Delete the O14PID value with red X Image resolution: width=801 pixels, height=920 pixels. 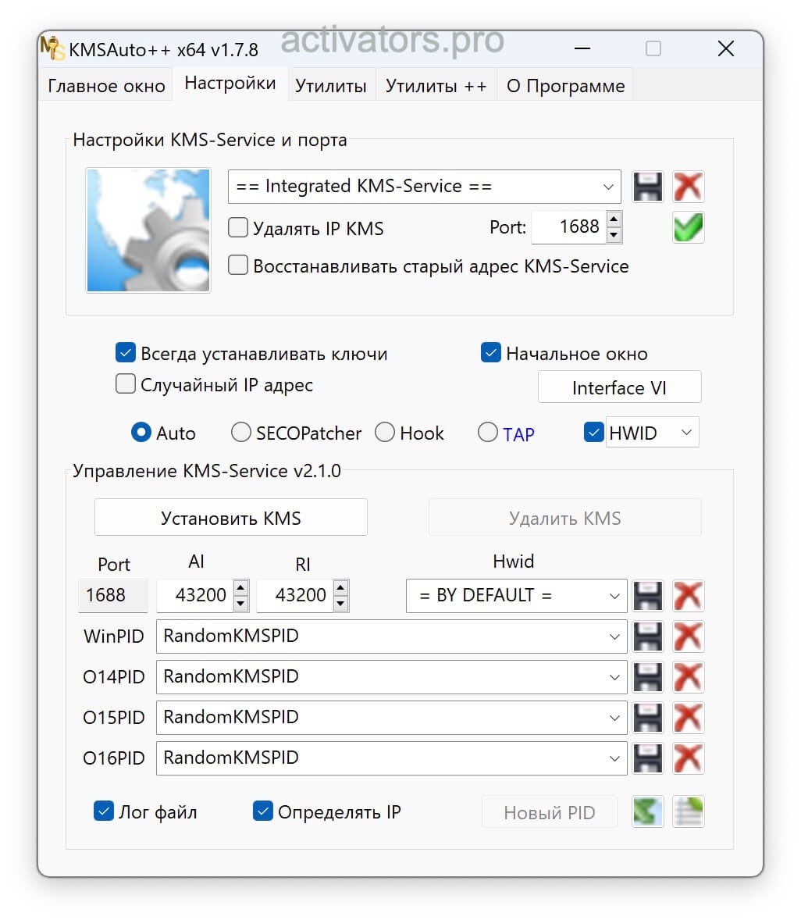click(x=688, y=676)
